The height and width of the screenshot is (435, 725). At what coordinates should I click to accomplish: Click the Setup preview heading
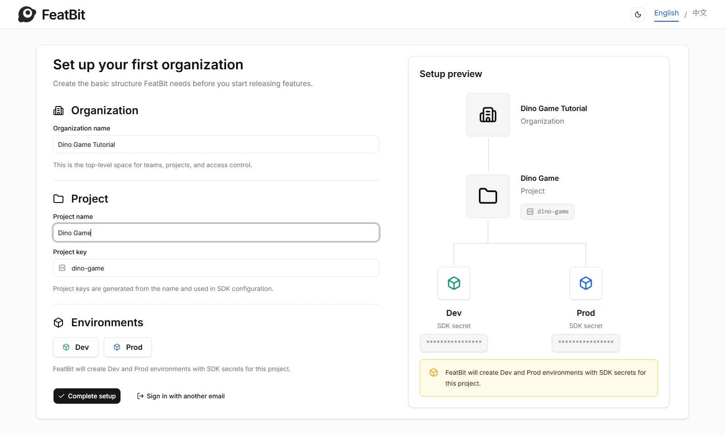click(451, 74)
